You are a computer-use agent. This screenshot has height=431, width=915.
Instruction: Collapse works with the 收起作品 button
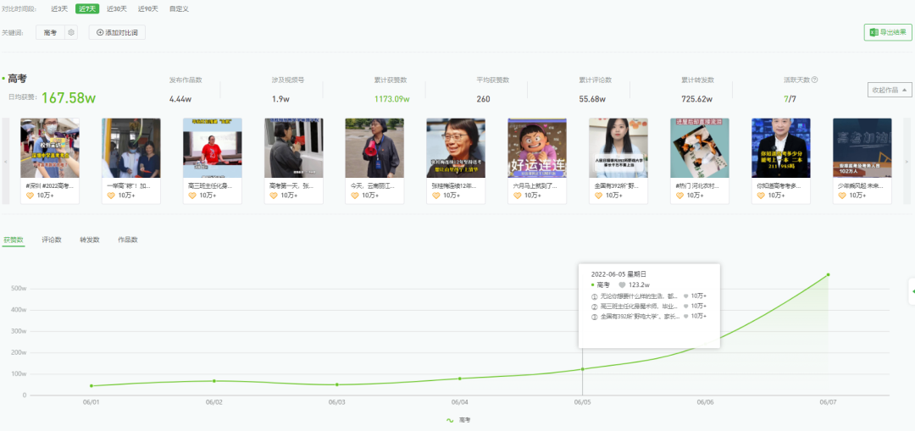[x=890, y=90]
